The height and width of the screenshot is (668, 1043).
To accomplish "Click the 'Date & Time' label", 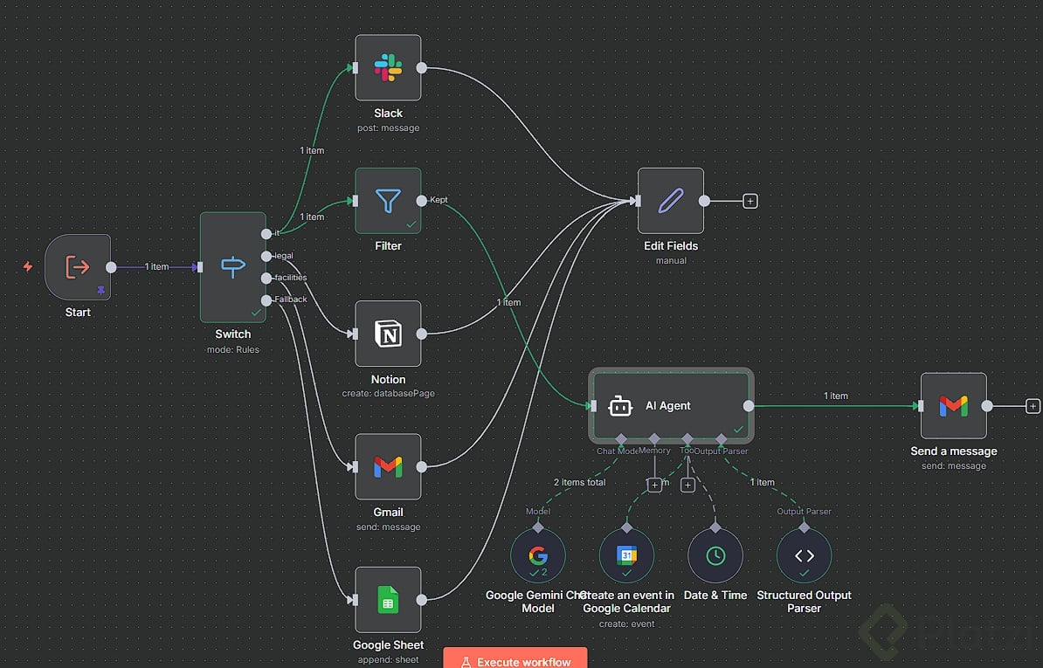I will (715, 596).
